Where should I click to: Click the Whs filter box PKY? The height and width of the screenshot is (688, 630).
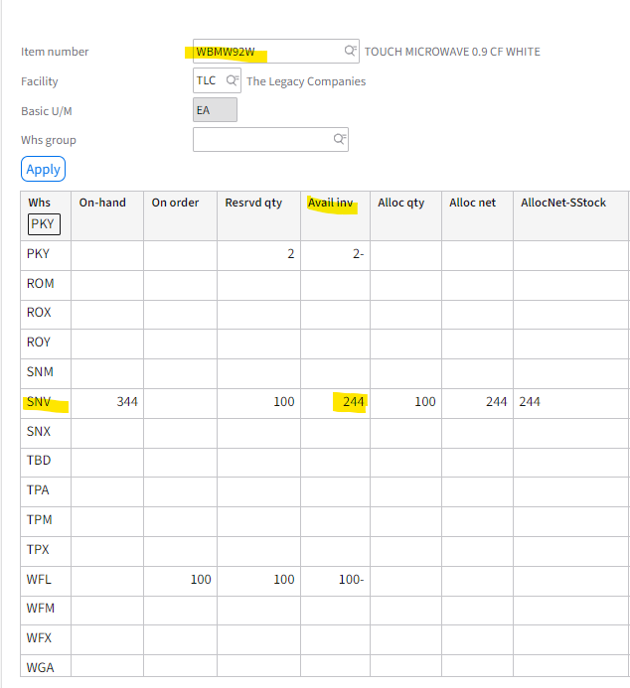44,224
